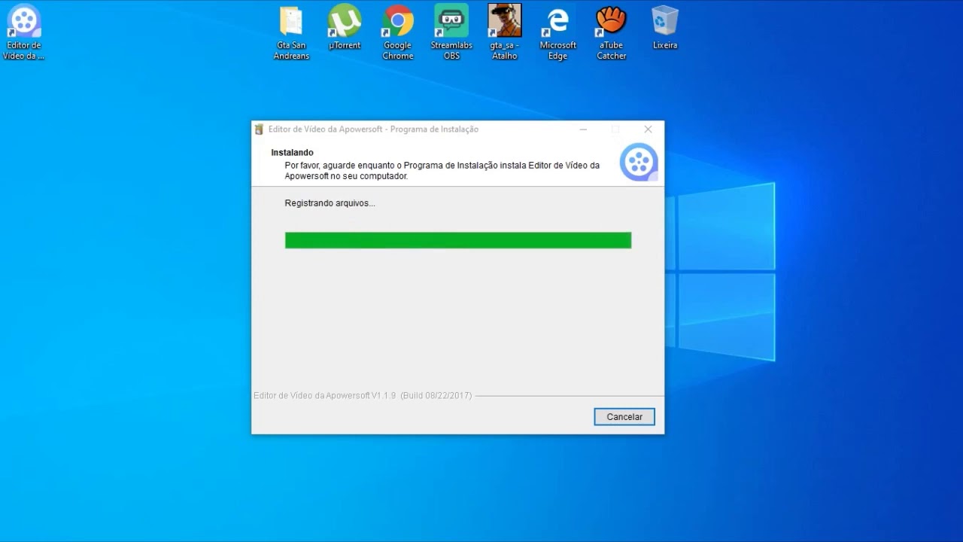The image size is (963, 542).
Task: Launch Microsoft Edge from desktop
Action: pos(558,32)
